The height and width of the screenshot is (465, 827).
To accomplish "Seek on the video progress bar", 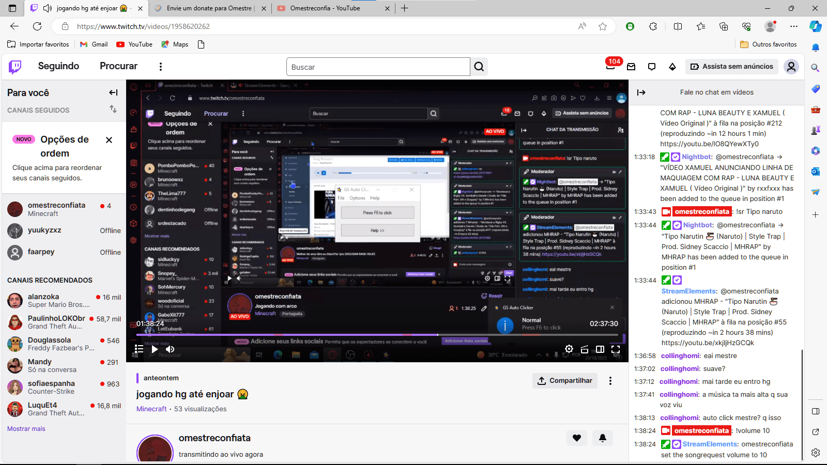I will [x=377, y=335].
